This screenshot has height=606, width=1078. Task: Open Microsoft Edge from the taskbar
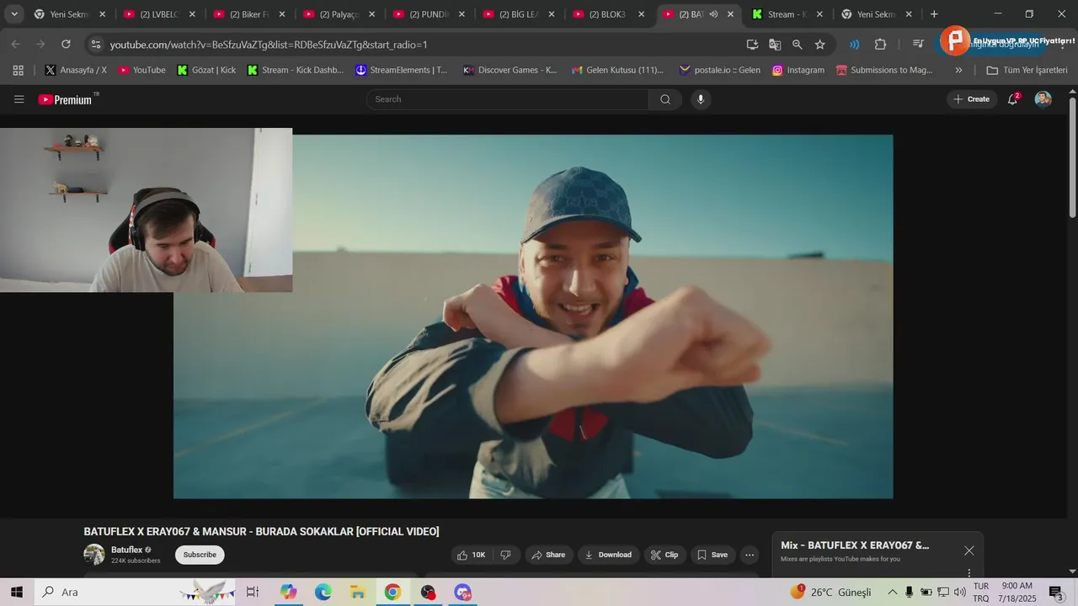(x=323, y=592)
